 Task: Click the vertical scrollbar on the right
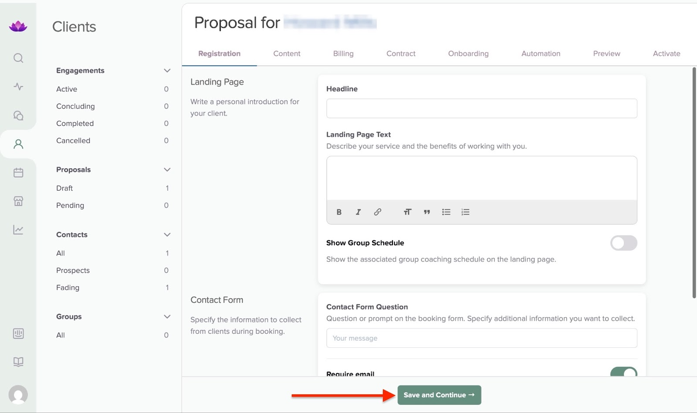pyautogui.click(x=694, y=183)
